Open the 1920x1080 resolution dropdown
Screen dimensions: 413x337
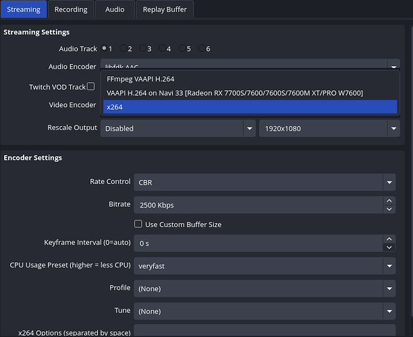point(329,128)
